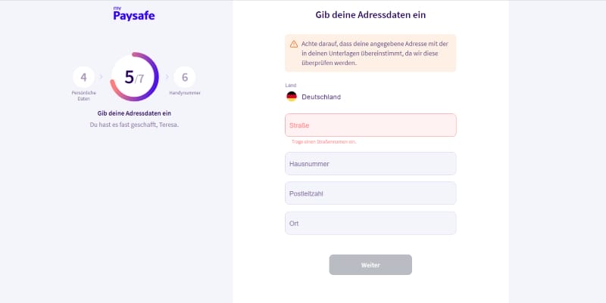Viewport: 606px width, 303px height.
Task: Click into the Hausnummer field
Action: pos(370,163)
